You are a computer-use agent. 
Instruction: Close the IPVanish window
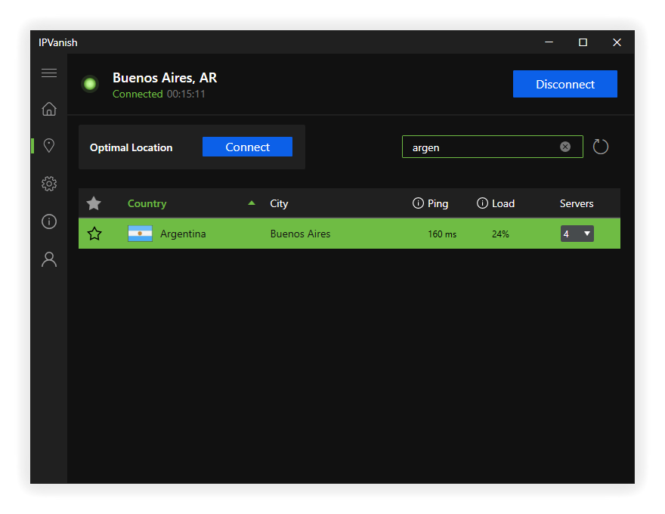click(617, 42)
